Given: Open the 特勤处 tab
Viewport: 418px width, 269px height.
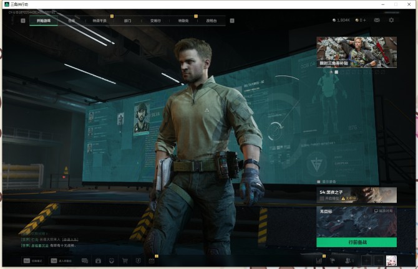Looking at the screenshot, I should pos(183,21).
